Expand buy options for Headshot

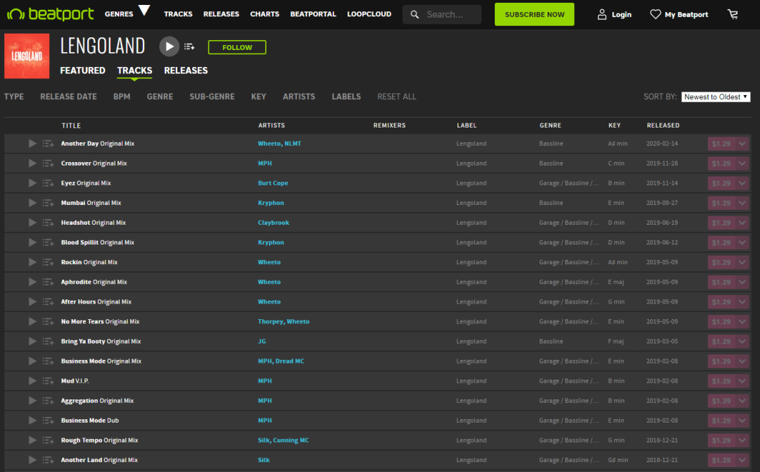[x=742, y=223]
